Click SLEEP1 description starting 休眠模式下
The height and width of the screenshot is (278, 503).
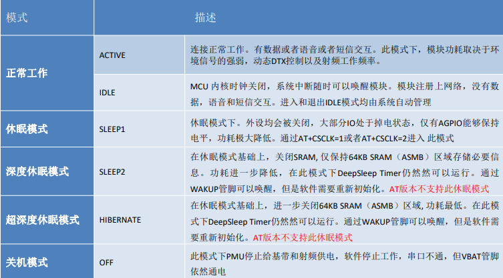point(345,131)
